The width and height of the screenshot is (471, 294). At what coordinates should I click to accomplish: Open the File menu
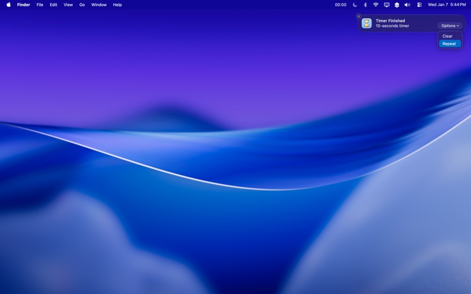click(39, 5)
